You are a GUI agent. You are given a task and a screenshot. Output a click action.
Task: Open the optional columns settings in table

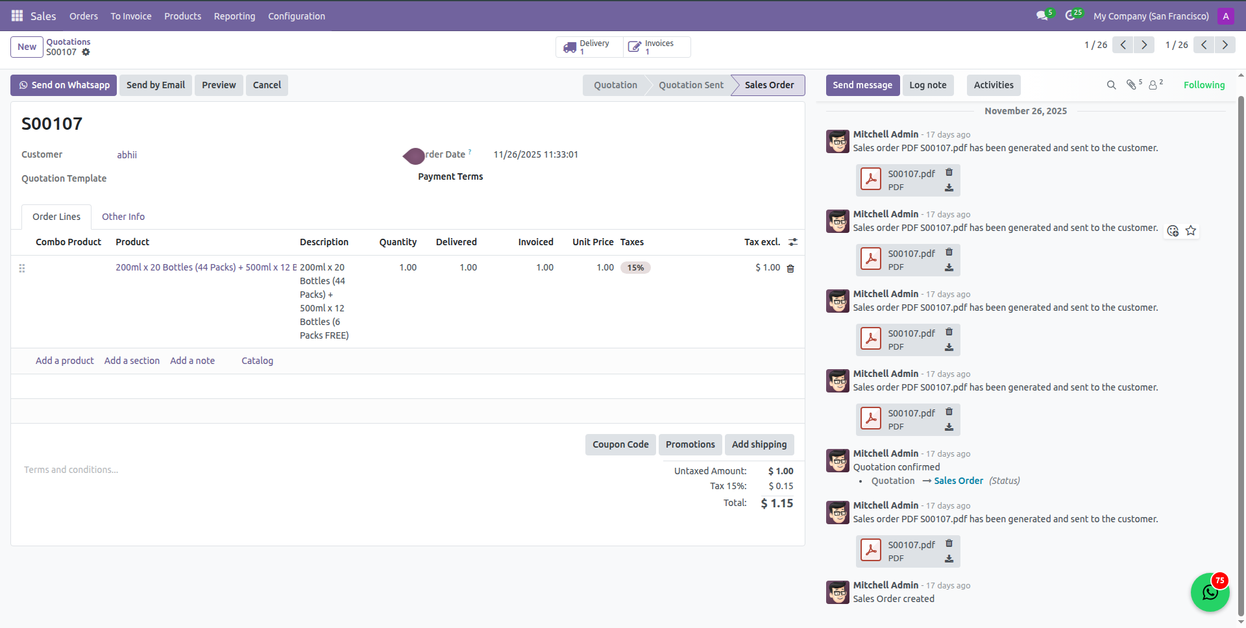(793, 242)
